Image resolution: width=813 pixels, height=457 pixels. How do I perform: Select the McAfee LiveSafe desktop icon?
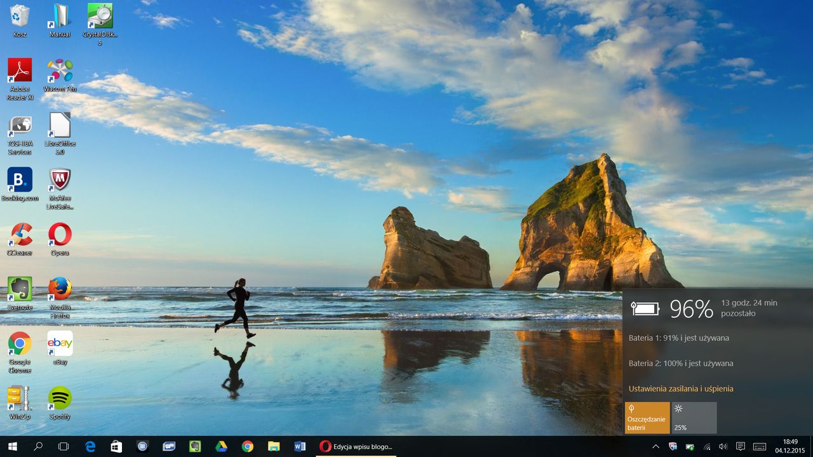[60, 189]
